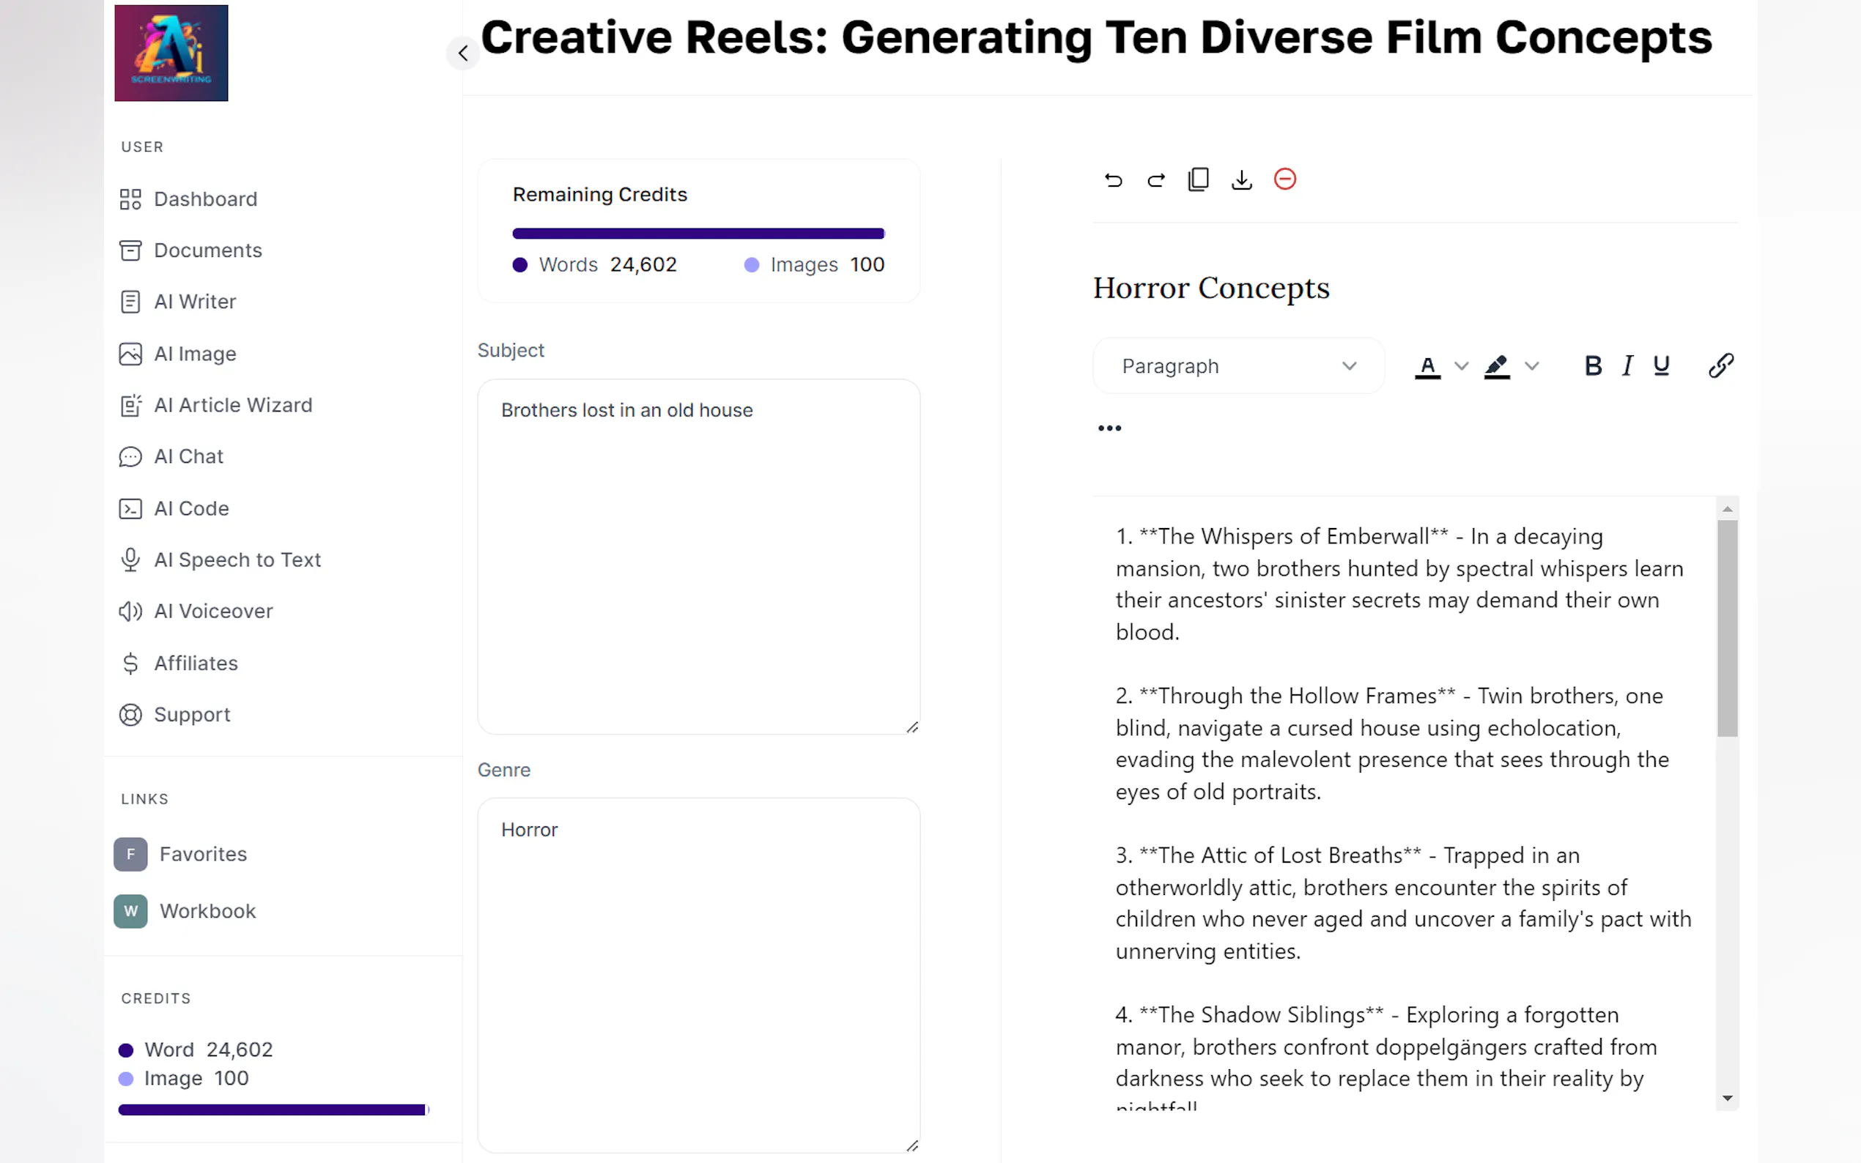Select the highlighter color swatch
The height and width of the screenshot is (1163, 1861).
[1496, 367]
